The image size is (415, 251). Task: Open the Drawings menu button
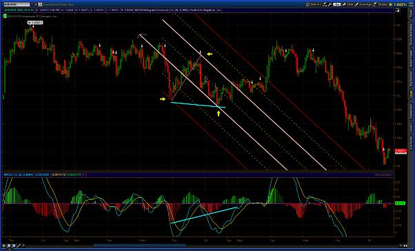click(x=363, y=5)
